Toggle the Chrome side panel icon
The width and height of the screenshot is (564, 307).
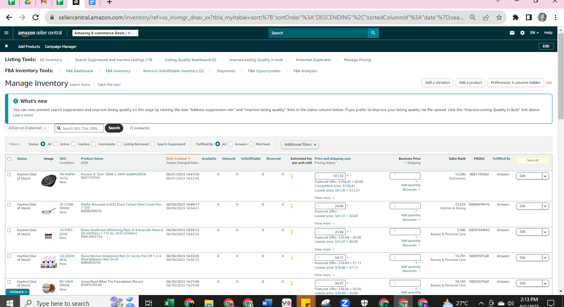coord(528,17)
